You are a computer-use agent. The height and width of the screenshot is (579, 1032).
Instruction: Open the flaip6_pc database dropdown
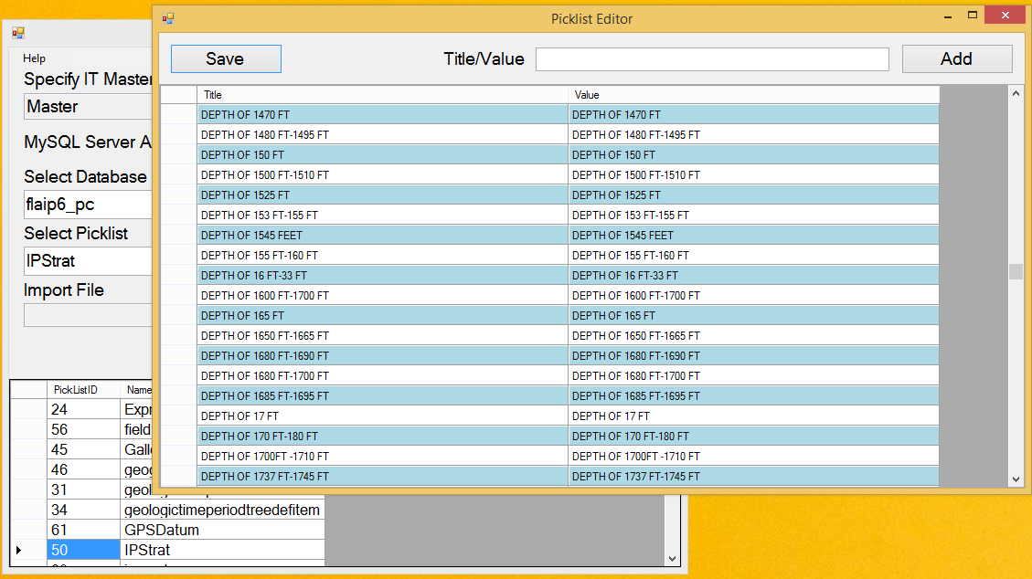[88, 205]
